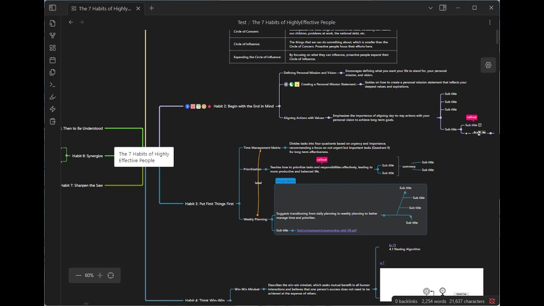Screen dimensions: 544x306
Task: Follow (p.7) link above Nesting Algorithm
Action: pyautogui.click(x=392, y=245)
